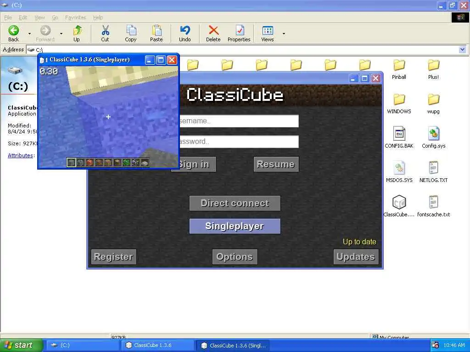
Task: Open the Favorites menu
Action: pos(76,17)
